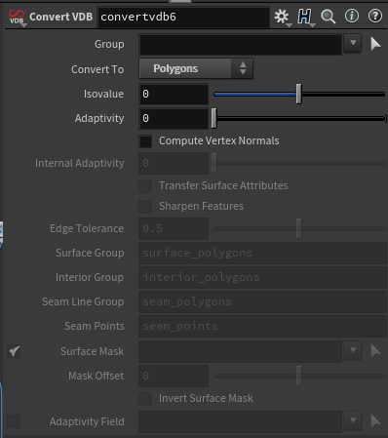Screen dimensions: 388x438
Task: Toggle the Adaptivity Field enable checkbox
Action: [14, 421]
